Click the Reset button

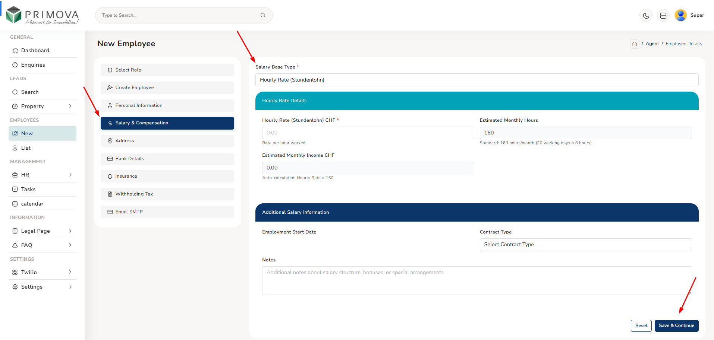point(641,325)
